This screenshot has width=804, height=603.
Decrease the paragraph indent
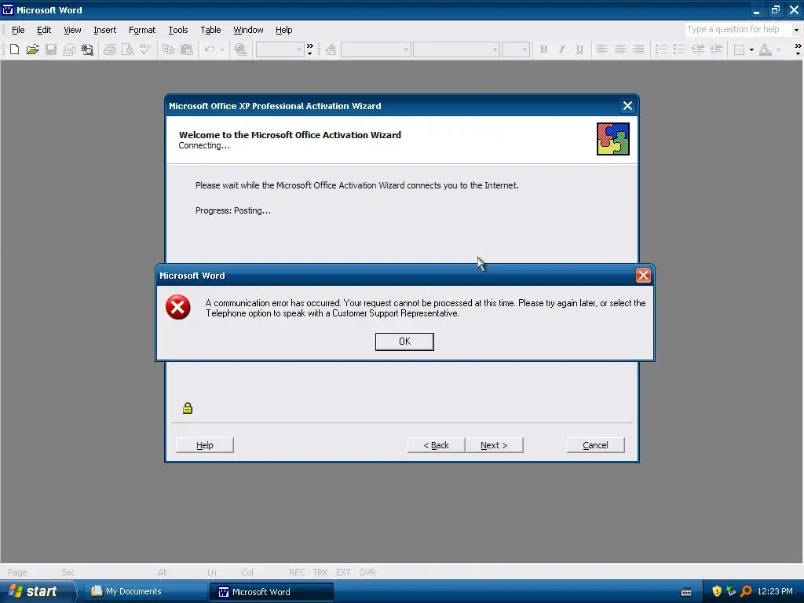coord(698,49)
